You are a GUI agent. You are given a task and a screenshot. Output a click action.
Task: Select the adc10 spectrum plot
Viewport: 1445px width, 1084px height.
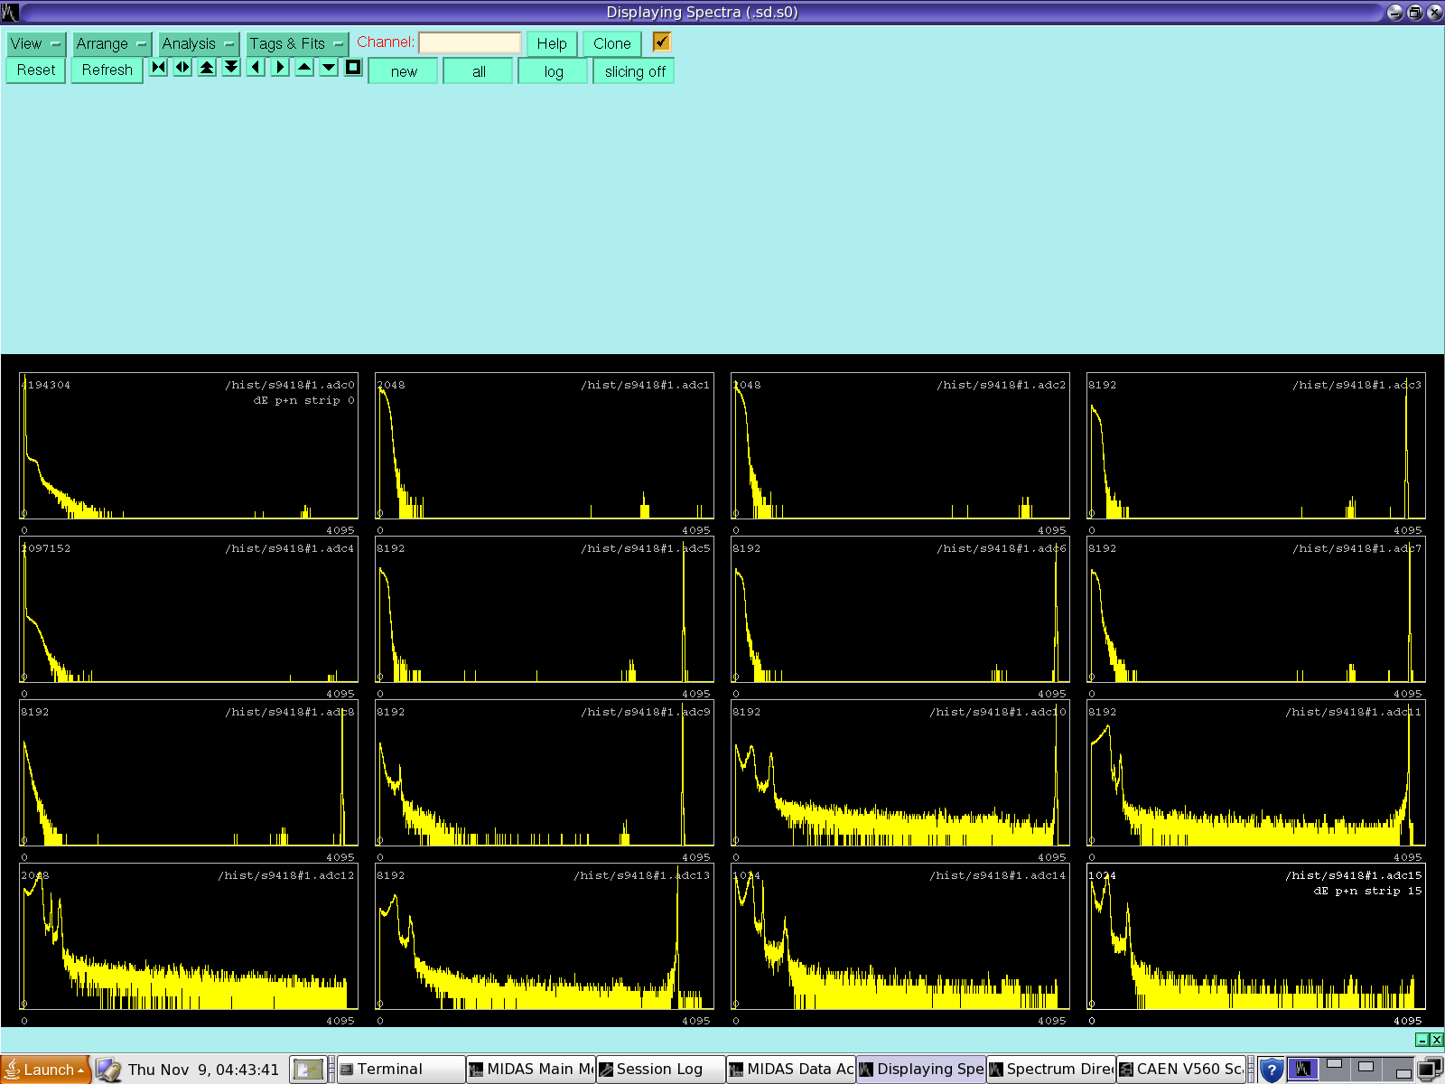(x=900, y=773)
